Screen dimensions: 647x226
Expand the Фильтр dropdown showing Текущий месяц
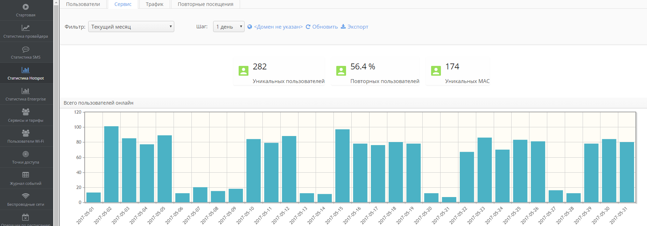(x=131, y=27)
